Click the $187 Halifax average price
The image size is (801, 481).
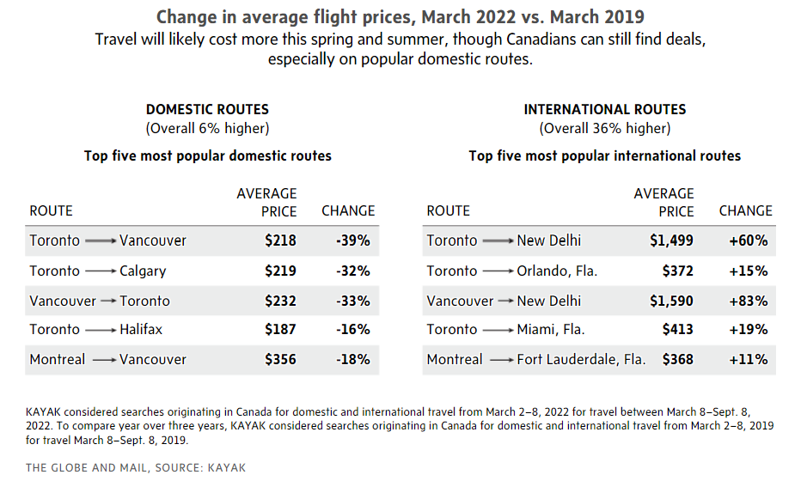[x=281, y=330]
